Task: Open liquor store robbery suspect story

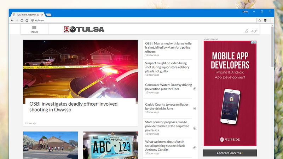Action: [167, 67]
